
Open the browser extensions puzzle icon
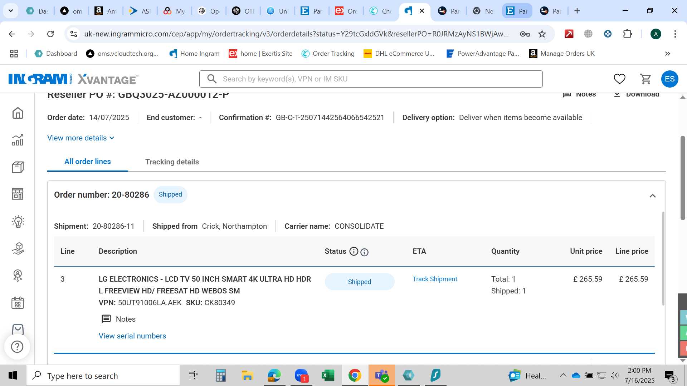click(628, 34)
